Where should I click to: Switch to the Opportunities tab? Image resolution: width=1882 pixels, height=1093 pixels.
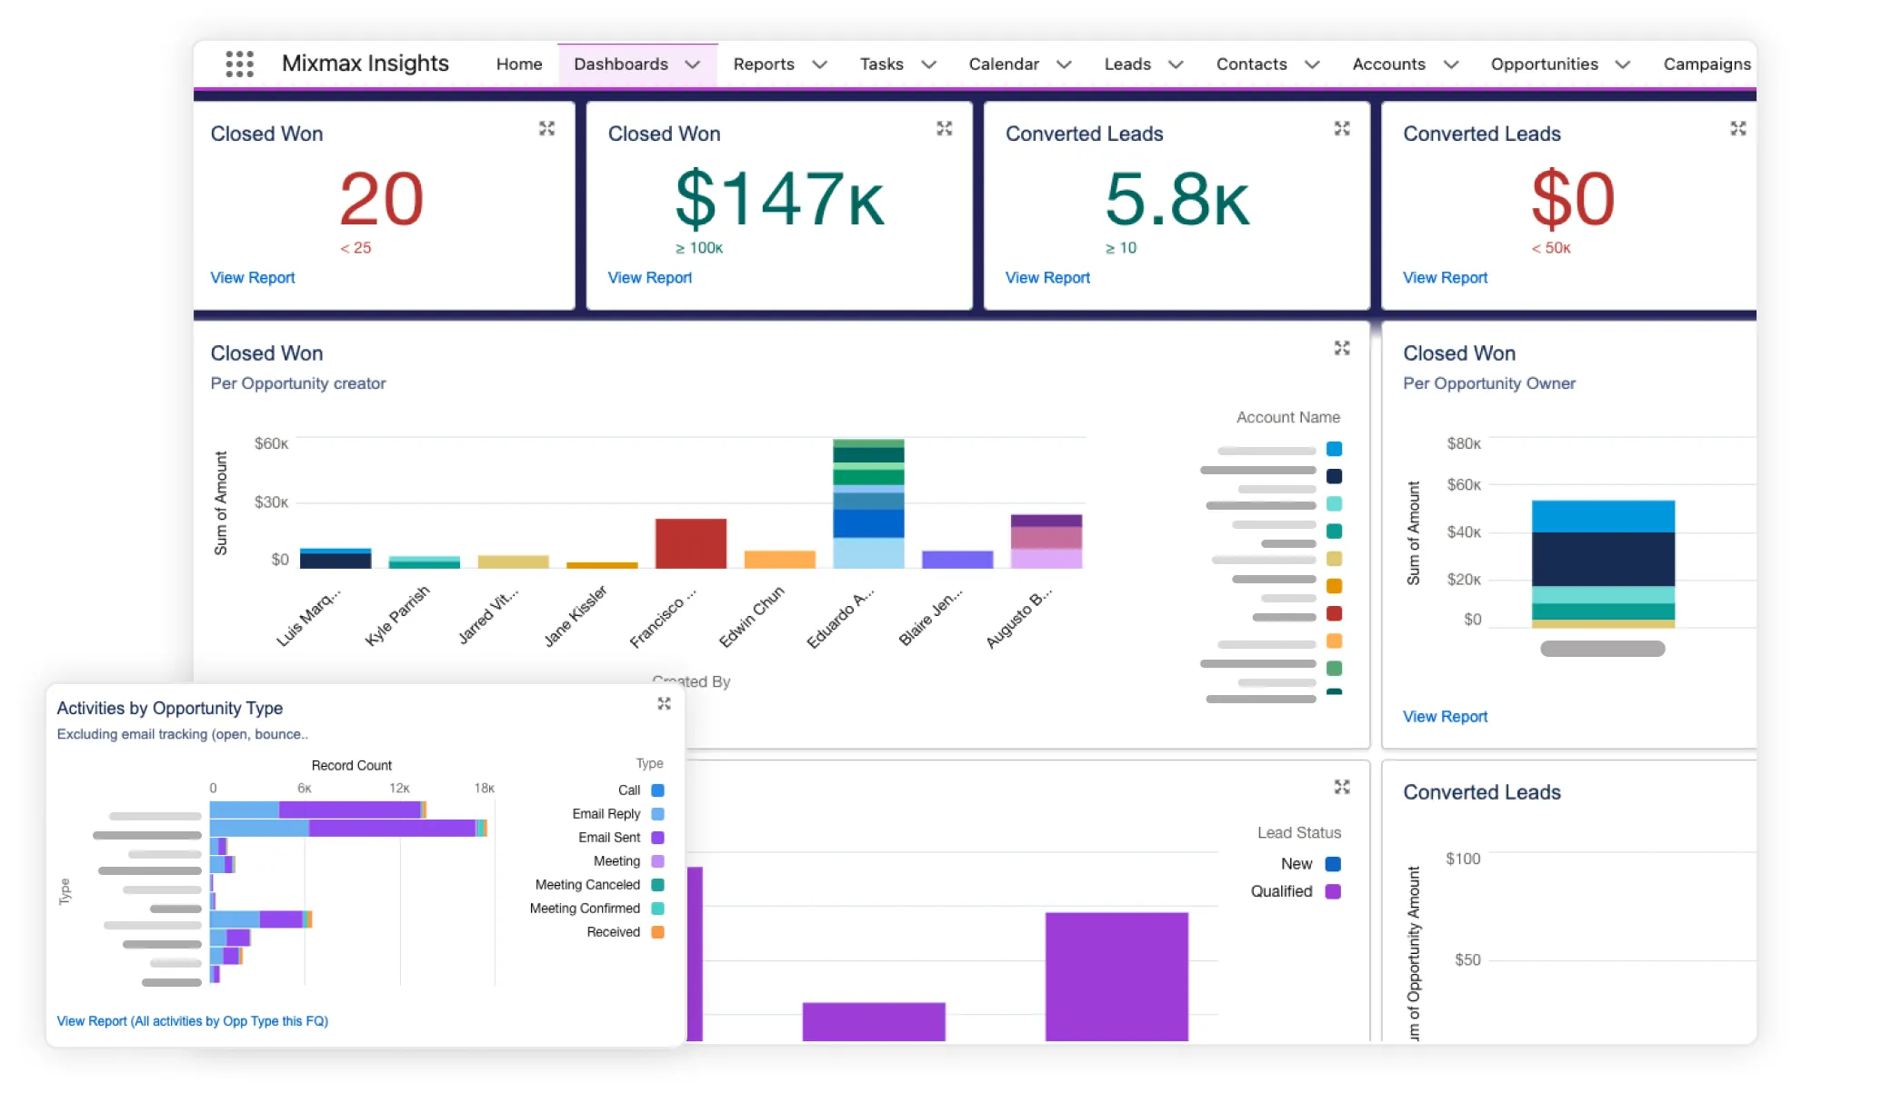1544,65
